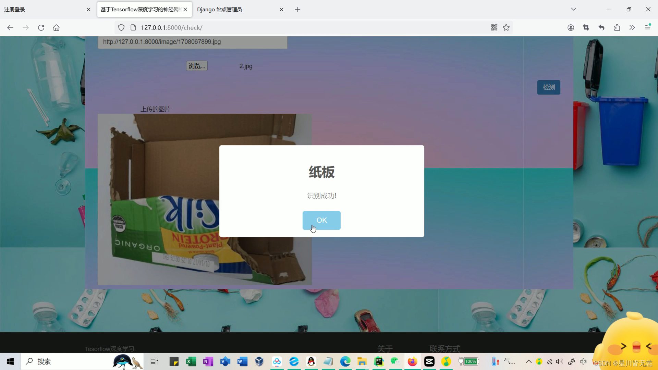This screenshot has height=370, width=658.
Task: Bookmark page with the star icon
Action: [x=506, y=28]
